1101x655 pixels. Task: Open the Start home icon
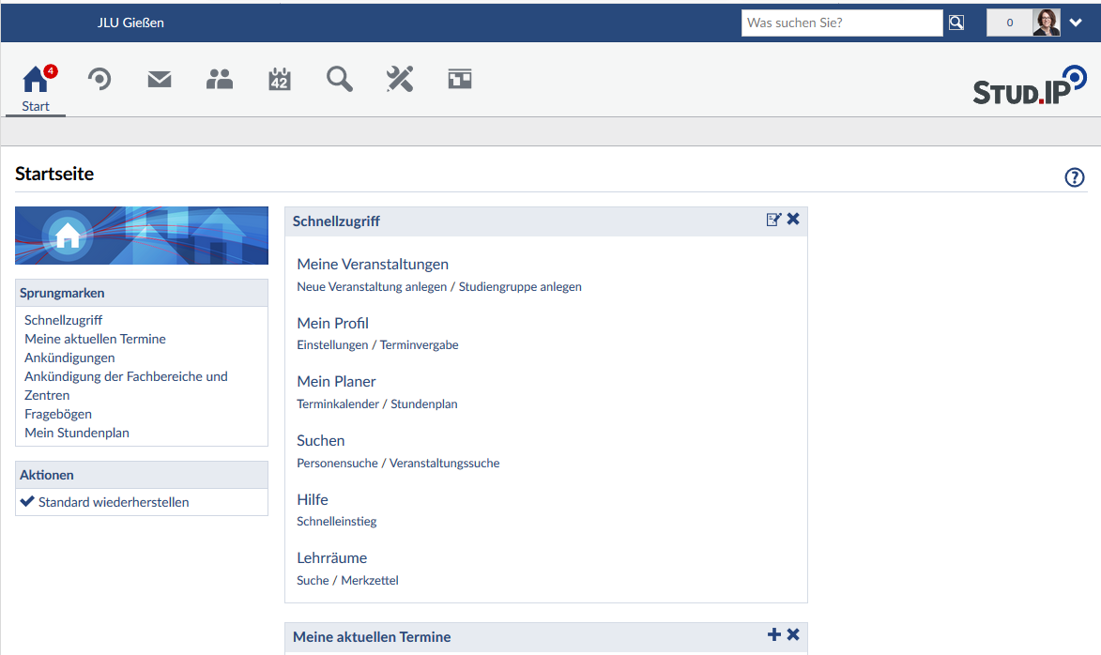pyautogui.click(x=36, y=81)
